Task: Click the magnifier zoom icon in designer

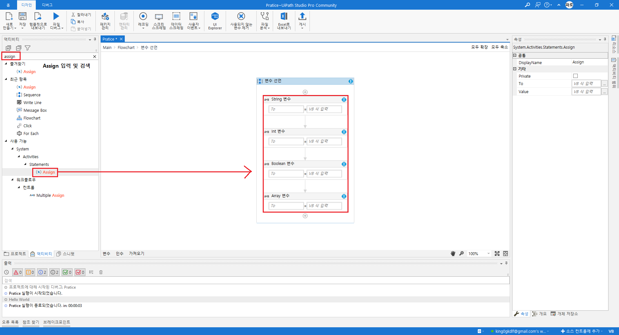Action: coord(462,254)
